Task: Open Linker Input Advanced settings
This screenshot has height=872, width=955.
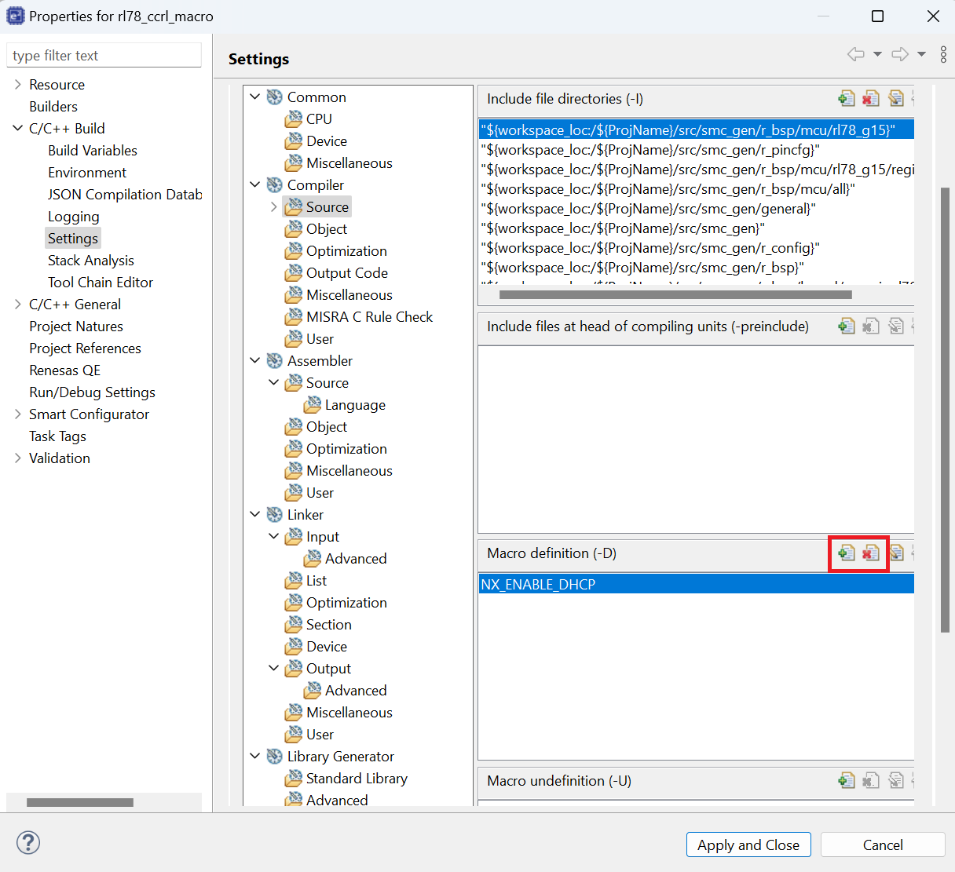Action: pyautogui.click(x=356, y=559)
